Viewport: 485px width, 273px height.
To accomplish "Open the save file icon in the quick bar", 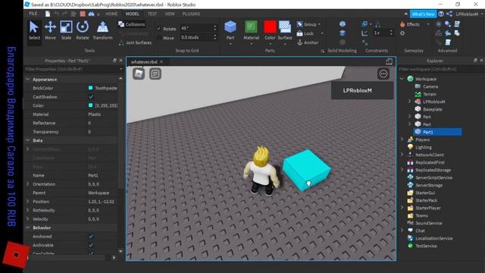I will pos(48,14).
